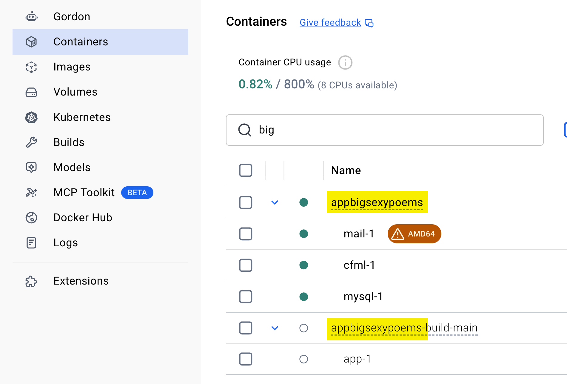
Task: Collapse the appbigsexypoems group chevron
Action: coord(275,202)
